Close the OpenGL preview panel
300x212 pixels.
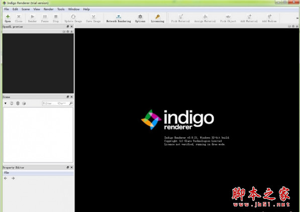[71, 27]
